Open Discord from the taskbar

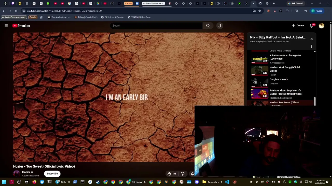point(197,182)
